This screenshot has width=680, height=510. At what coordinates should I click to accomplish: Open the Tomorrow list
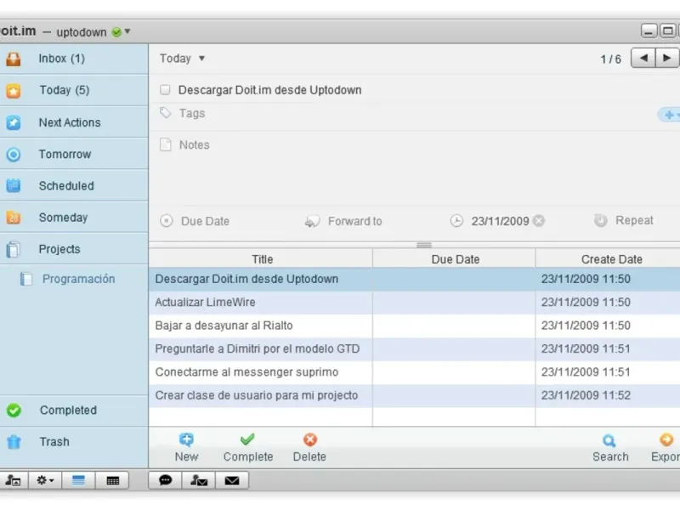[74, 154]
